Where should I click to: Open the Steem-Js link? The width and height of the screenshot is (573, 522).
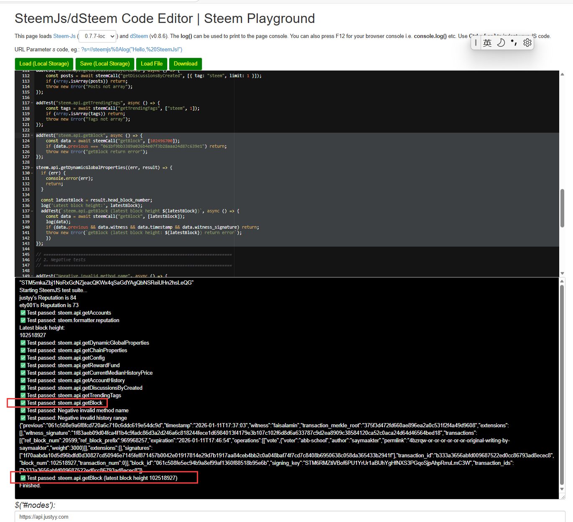[64, 36]
